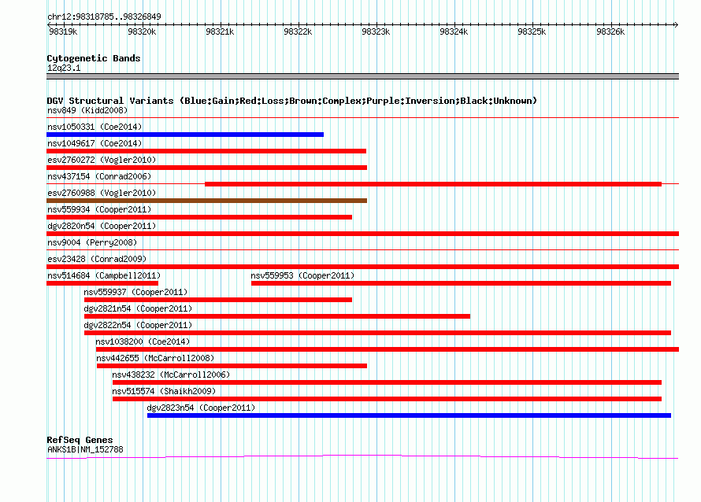This screenshot has height=502, width=701.
Task: Open variant nsv9004 (Perry2008) label
Action: tap(92, 242)
